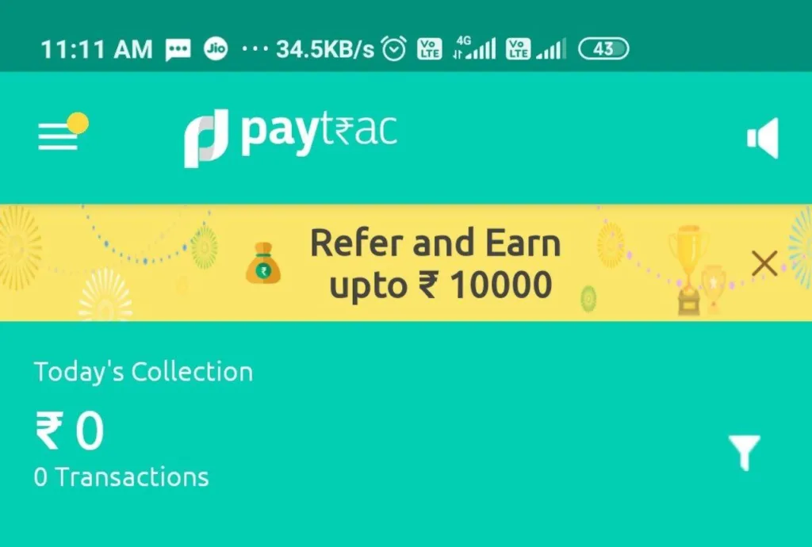Tap the speaker sound icon
Image resolution: width=812 pixels, height=547 pixels.
coord(763,138)
